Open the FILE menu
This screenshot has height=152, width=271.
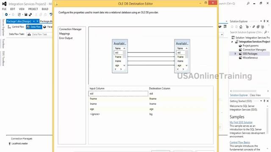[4, 9]
